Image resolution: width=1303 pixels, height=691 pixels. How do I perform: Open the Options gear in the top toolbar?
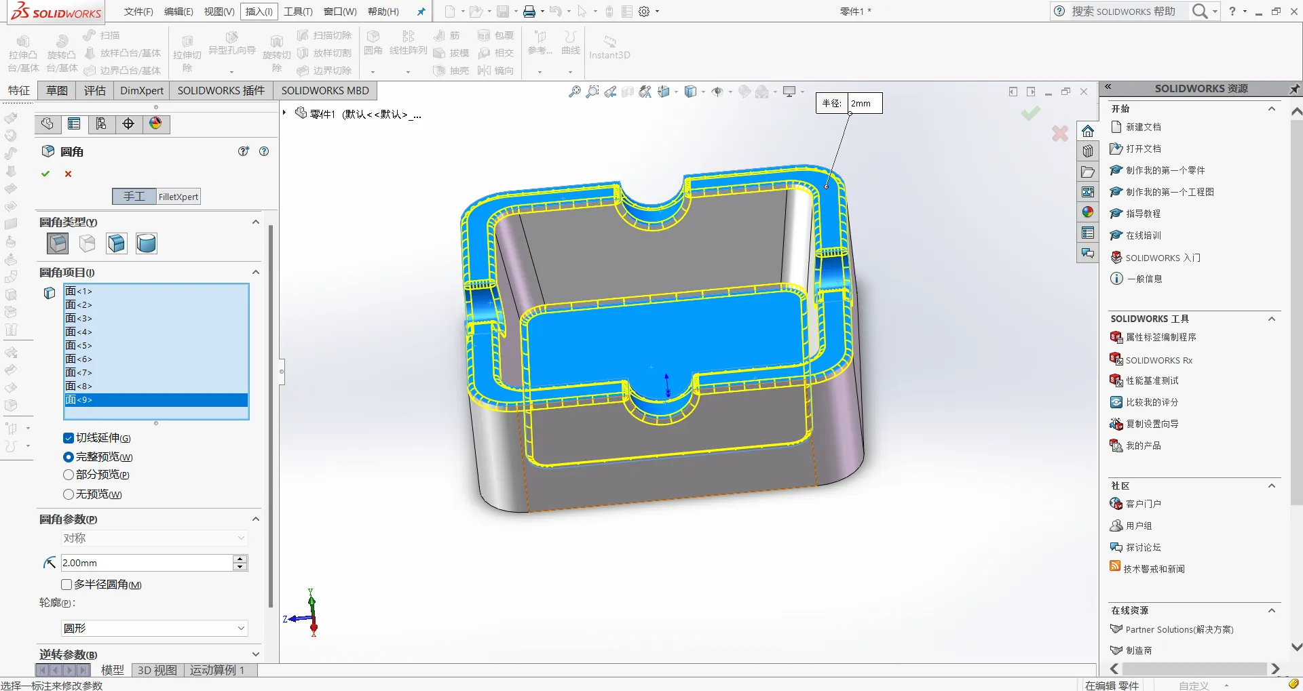tap(644, 12)
